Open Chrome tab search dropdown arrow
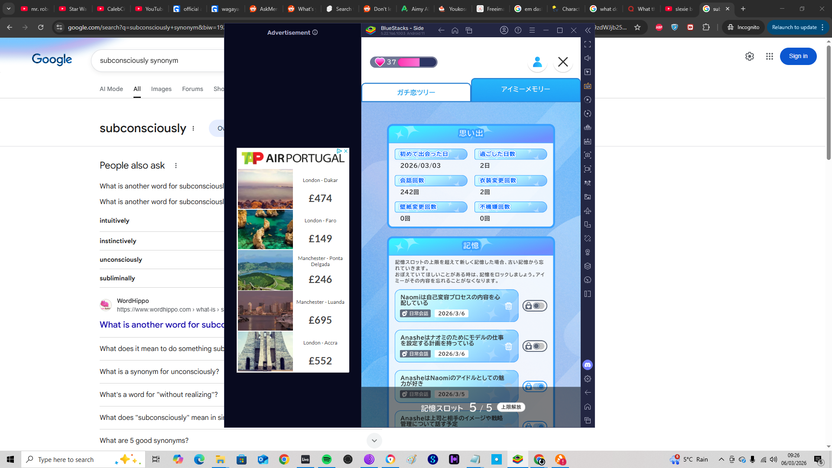 (9, 9)
